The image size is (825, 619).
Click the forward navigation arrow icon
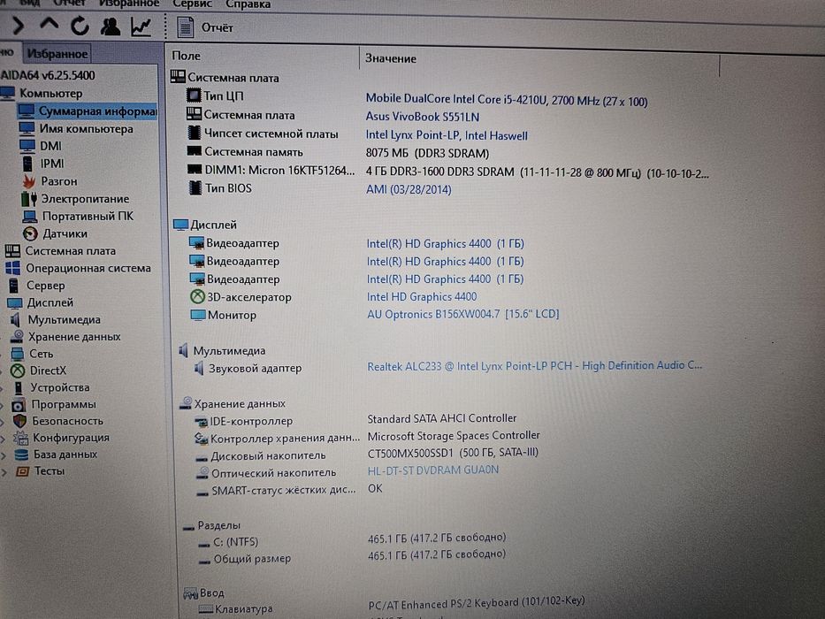pos(18,25)
